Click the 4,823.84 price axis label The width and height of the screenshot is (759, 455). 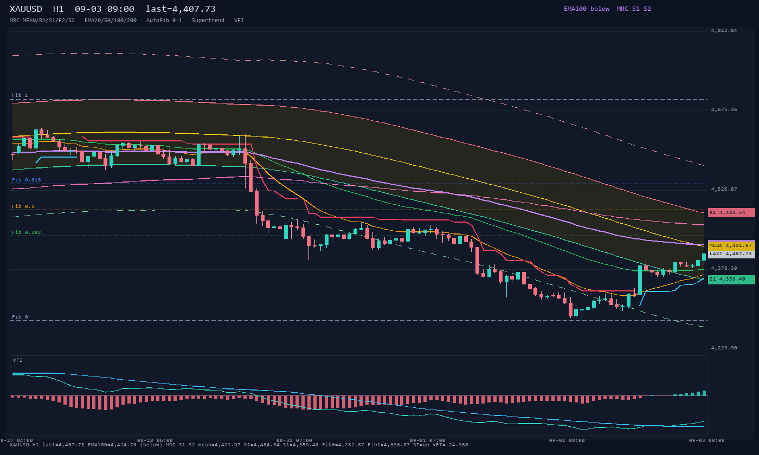[x=724, y=30]
